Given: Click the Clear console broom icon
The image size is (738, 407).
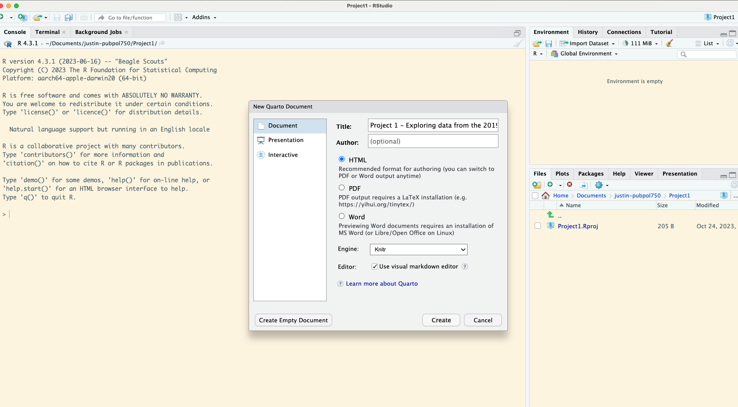Looking at the screenshot, I should pos(518,43).
